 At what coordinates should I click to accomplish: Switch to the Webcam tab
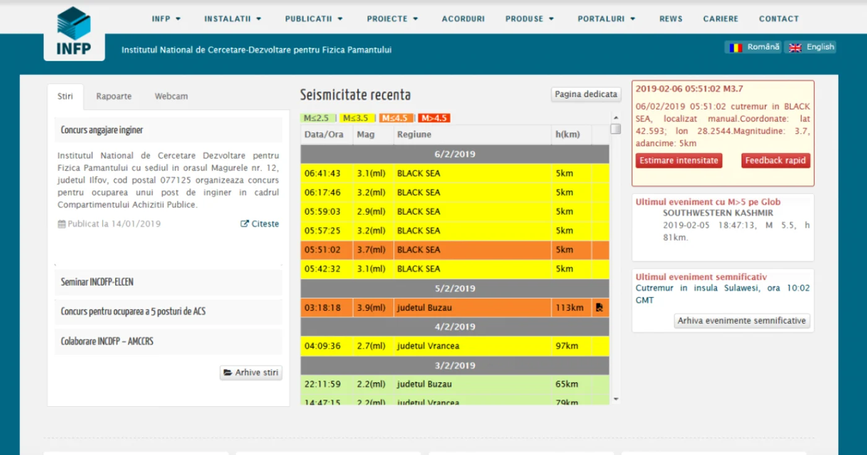[x=172, y=97]
